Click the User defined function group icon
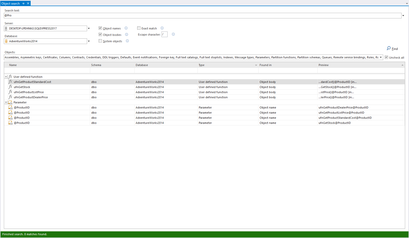 [10, 77]
